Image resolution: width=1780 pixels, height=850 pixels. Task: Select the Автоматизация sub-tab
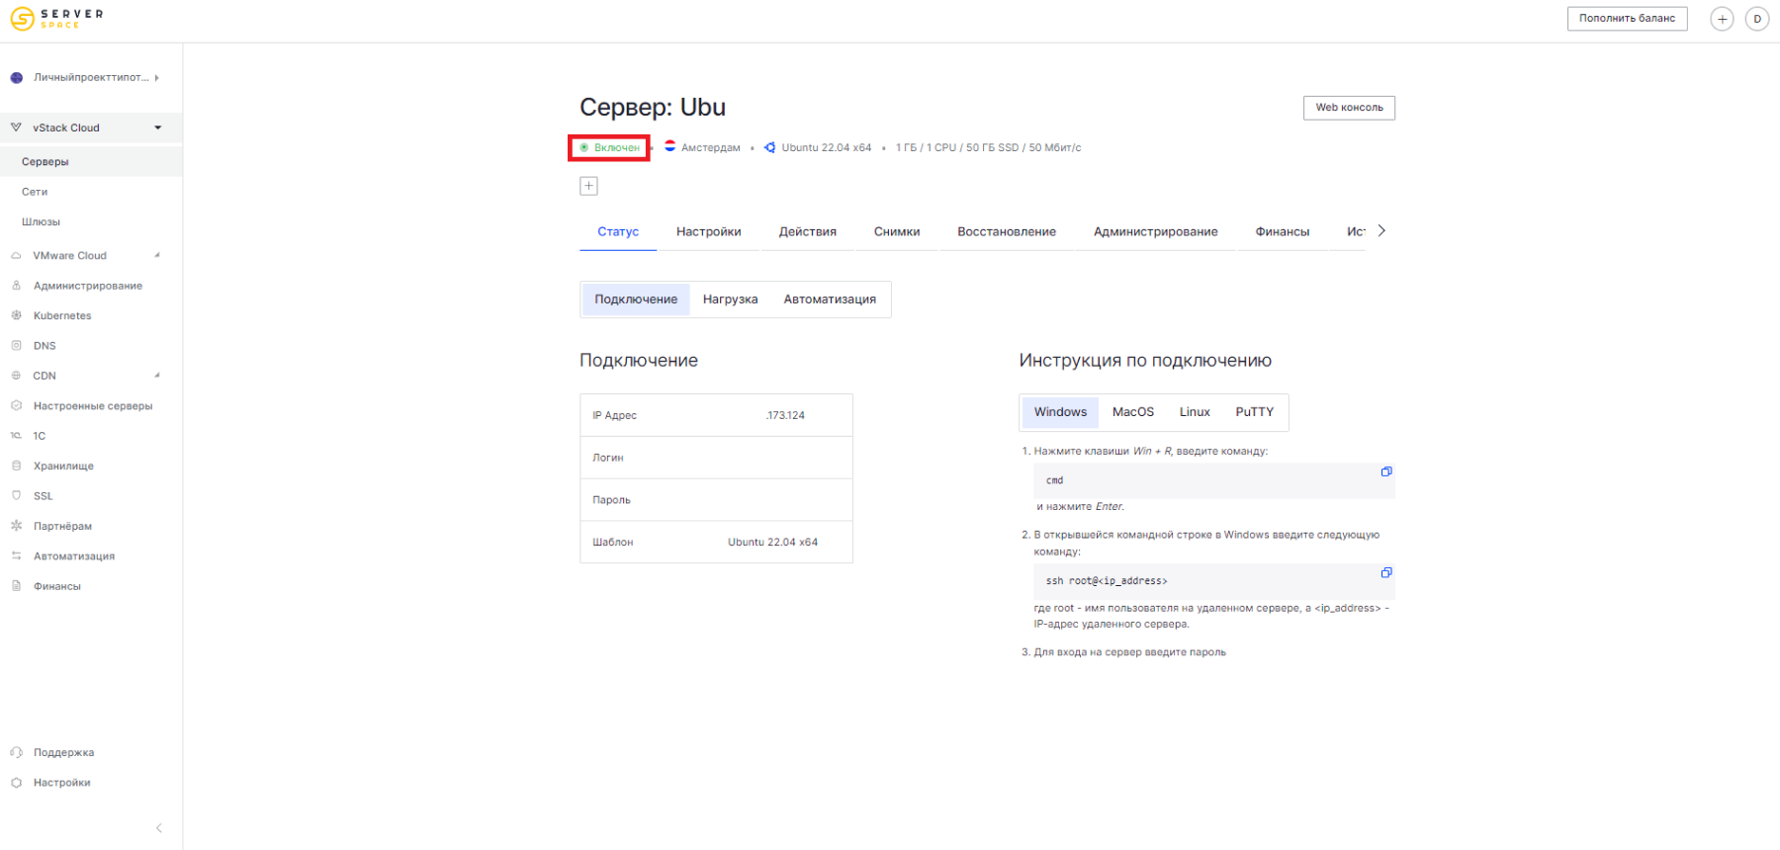[830, 299]
